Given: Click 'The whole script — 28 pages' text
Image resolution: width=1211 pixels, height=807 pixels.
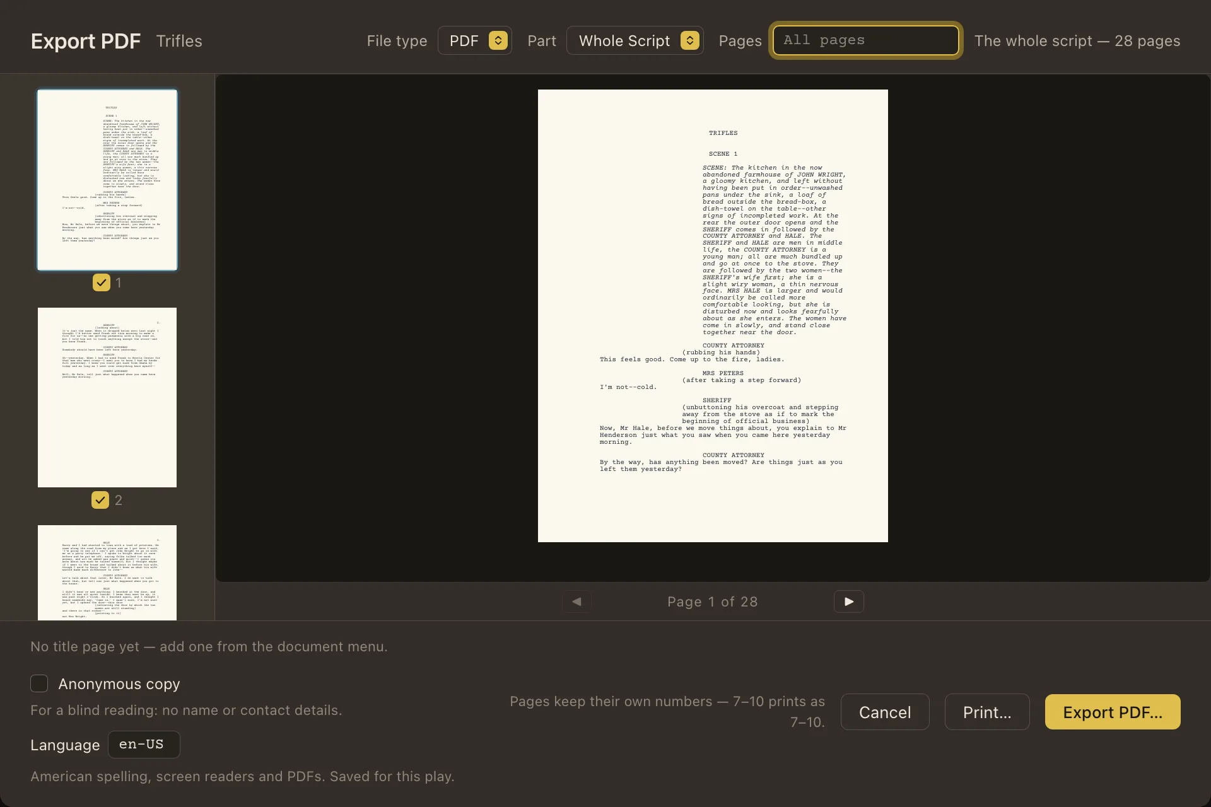Looking at the screenshot, I should (1077, 41).
